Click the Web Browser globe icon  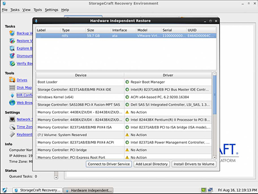12,103
